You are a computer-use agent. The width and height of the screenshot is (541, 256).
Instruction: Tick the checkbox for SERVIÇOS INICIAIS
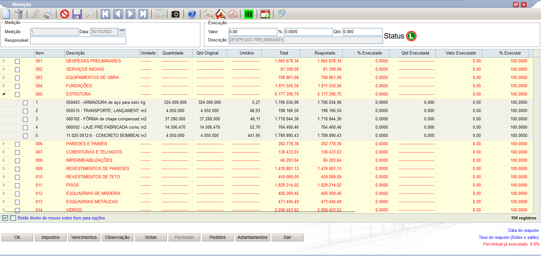coord(18,70)
